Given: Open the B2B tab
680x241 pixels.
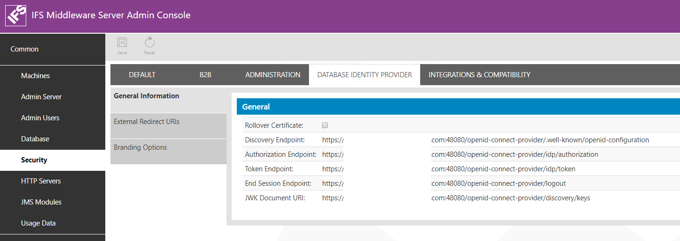Looking at the screenshot, I should 205,75.
